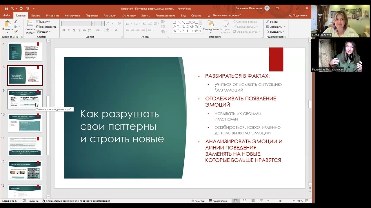Image resolution: width=371 pixels, height=208 pixels.
Task: Align text left in paragraph group
Action: click(x=128, y=30)
